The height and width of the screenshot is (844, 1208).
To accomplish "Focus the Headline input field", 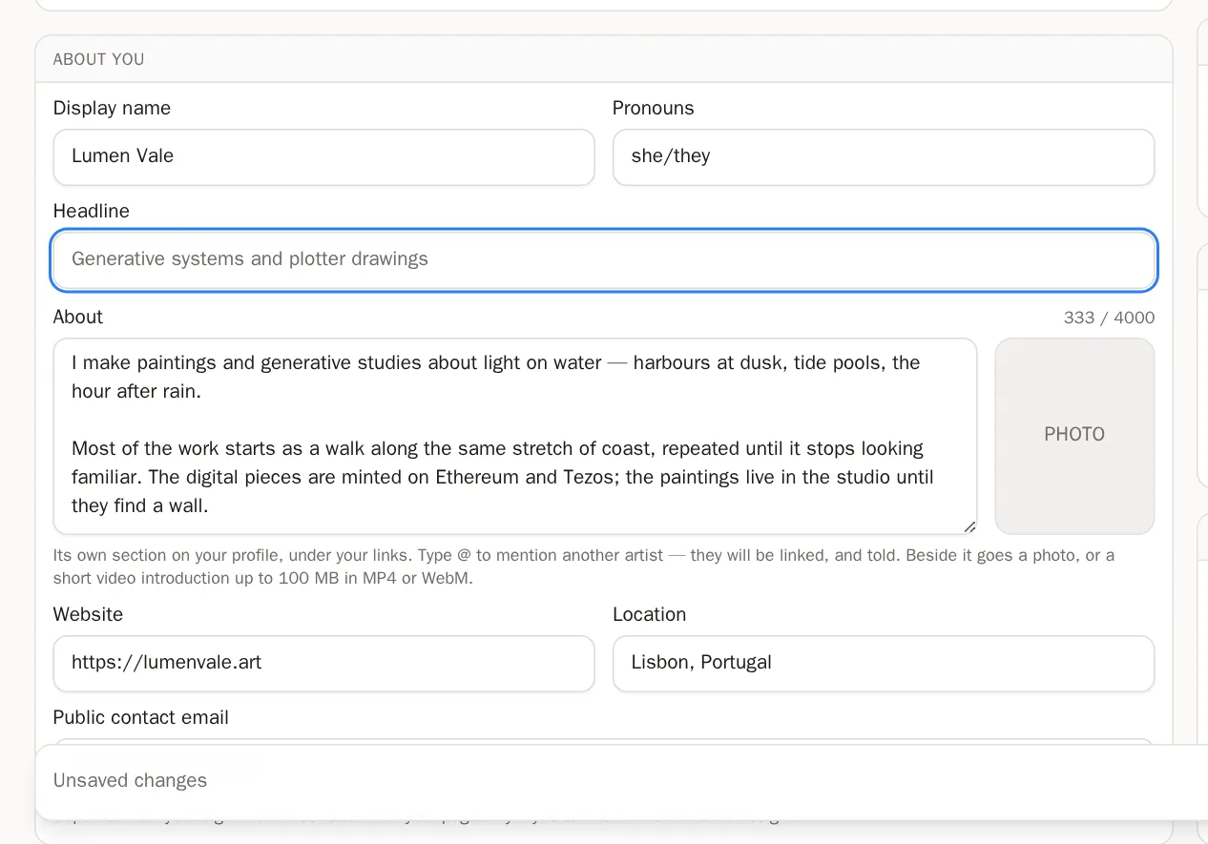I will [604, 259].
